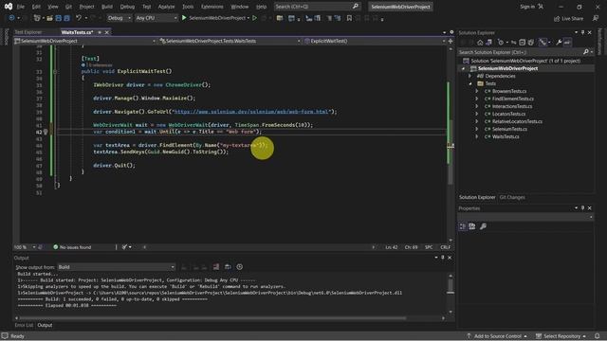Open the Extensions menu
The height and width of the screenshot is (341, 607).
pos(212,7)
